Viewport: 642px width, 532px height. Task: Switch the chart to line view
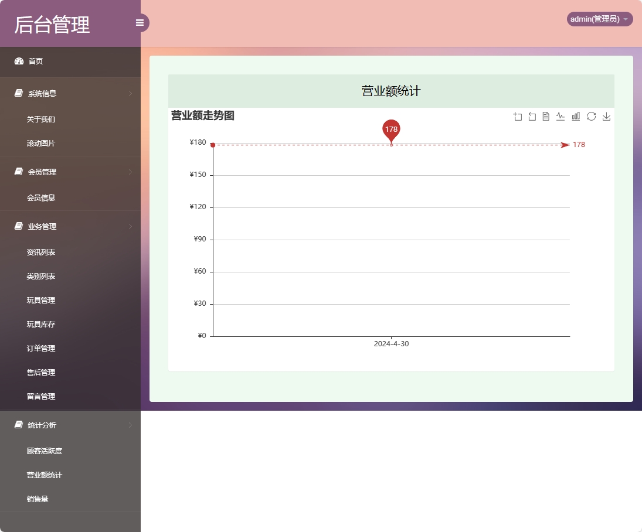tap(561, 116)
